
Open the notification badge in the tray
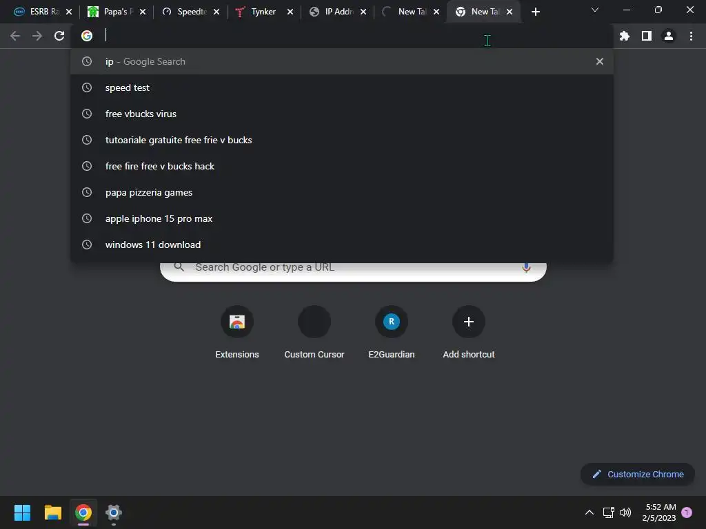[687, 512]
